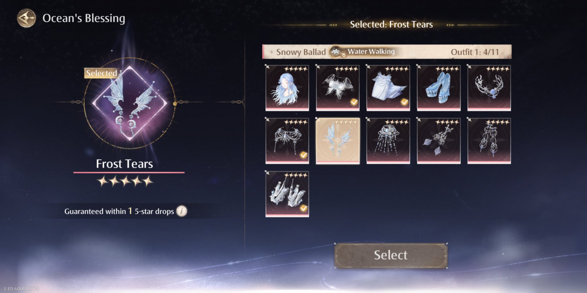Click the checkmark on the gloves item
587x293 pixels.
pos(303,208)
